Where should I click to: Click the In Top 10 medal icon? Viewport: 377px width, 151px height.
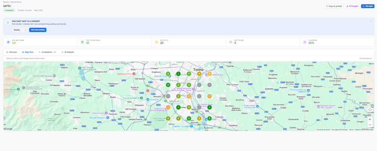[x=156, y=42]
